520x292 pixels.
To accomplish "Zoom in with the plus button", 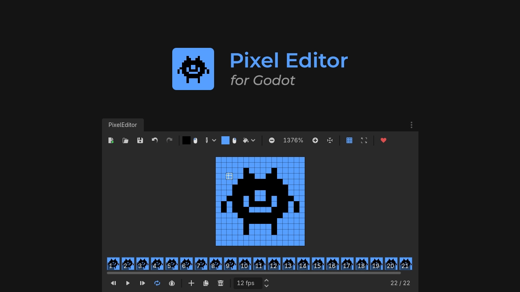I will (x=315, y=140).
